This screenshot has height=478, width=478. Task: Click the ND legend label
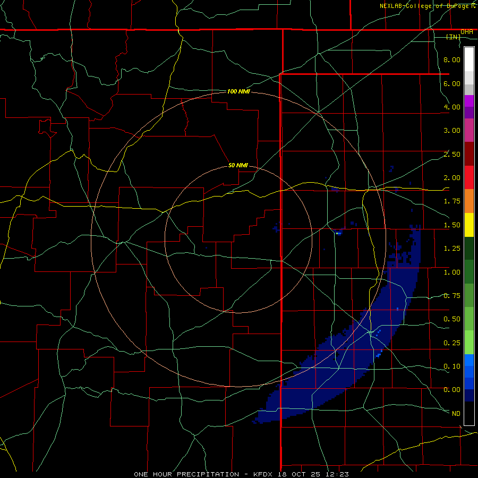pyautogui.click(x=456, y=414)
